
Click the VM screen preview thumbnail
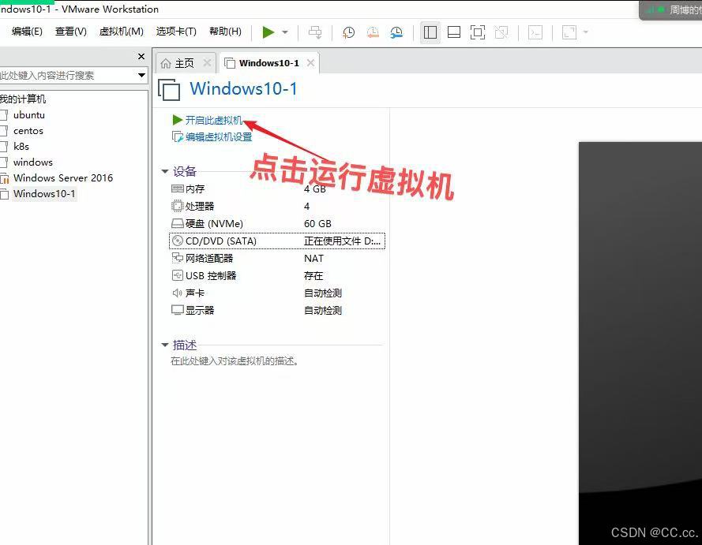pyautogui.click(x=640, y=343)
